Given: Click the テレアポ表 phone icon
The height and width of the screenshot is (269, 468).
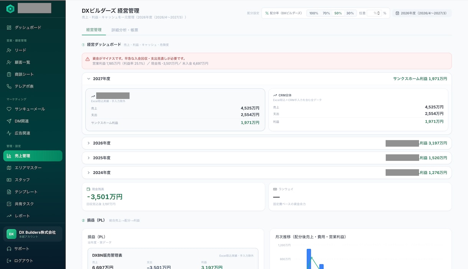Looking at the screenshot, I should pos(9,86).
